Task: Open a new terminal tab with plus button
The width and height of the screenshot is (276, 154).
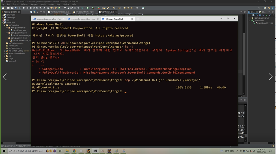Action: pos(138,19)
